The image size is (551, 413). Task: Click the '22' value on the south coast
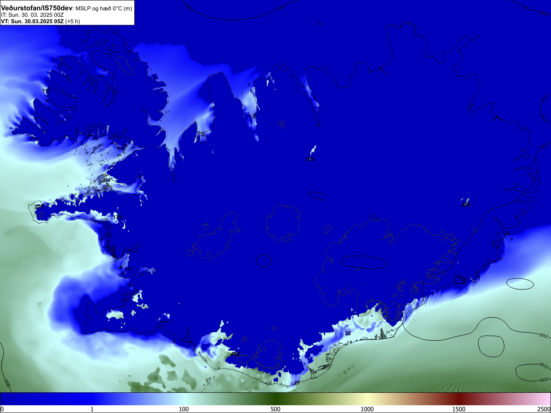[348, 333]
